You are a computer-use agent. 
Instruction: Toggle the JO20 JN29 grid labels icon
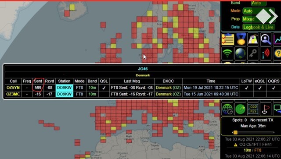point(253,109)
